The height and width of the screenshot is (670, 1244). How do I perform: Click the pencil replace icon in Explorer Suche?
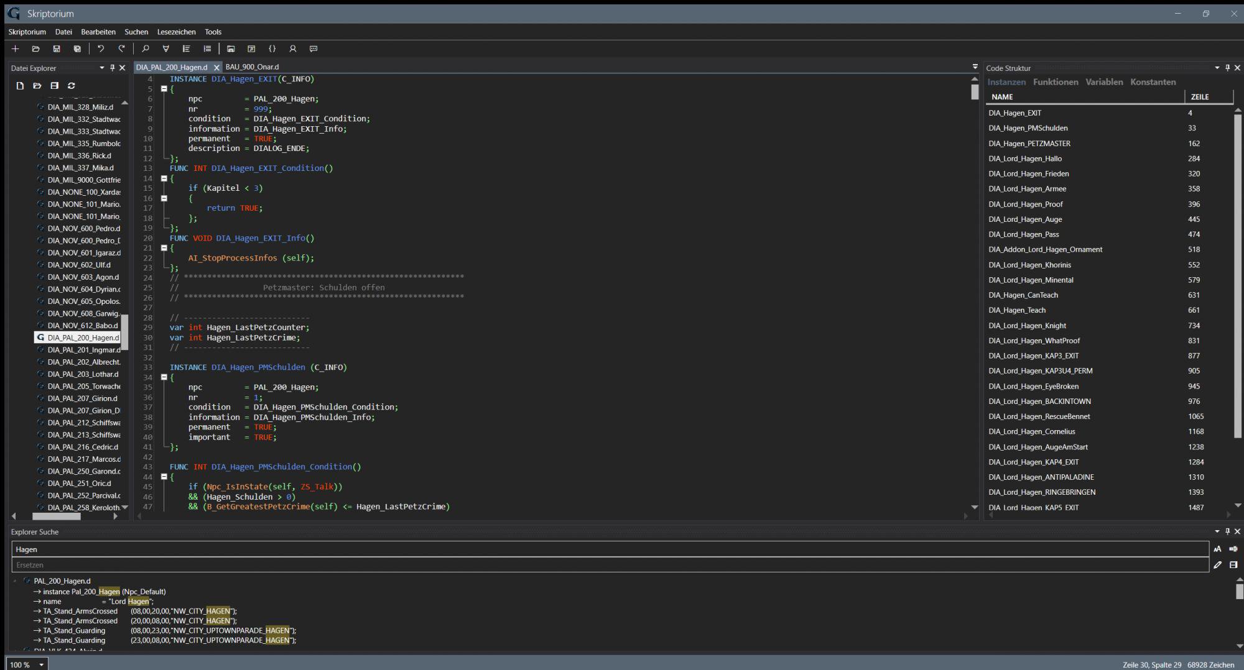click(x=1217, y=565)
